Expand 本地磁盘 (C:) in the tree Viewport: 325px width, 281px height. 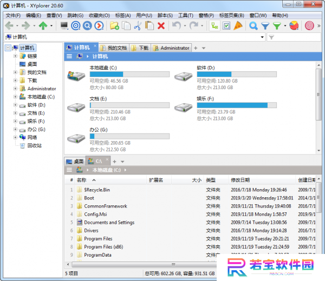(15, 97)
